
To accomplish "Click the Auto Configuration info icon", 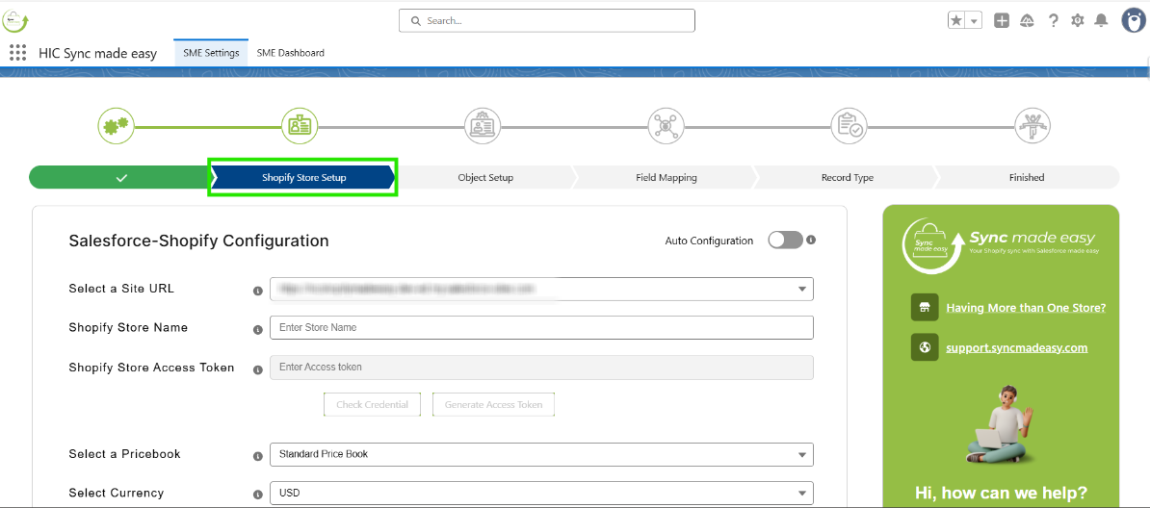I will 811,240.
